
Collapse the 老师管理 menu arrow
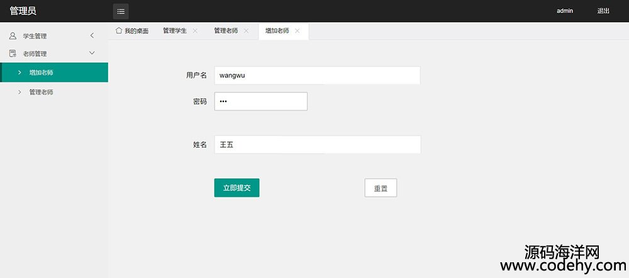point(92,53)
